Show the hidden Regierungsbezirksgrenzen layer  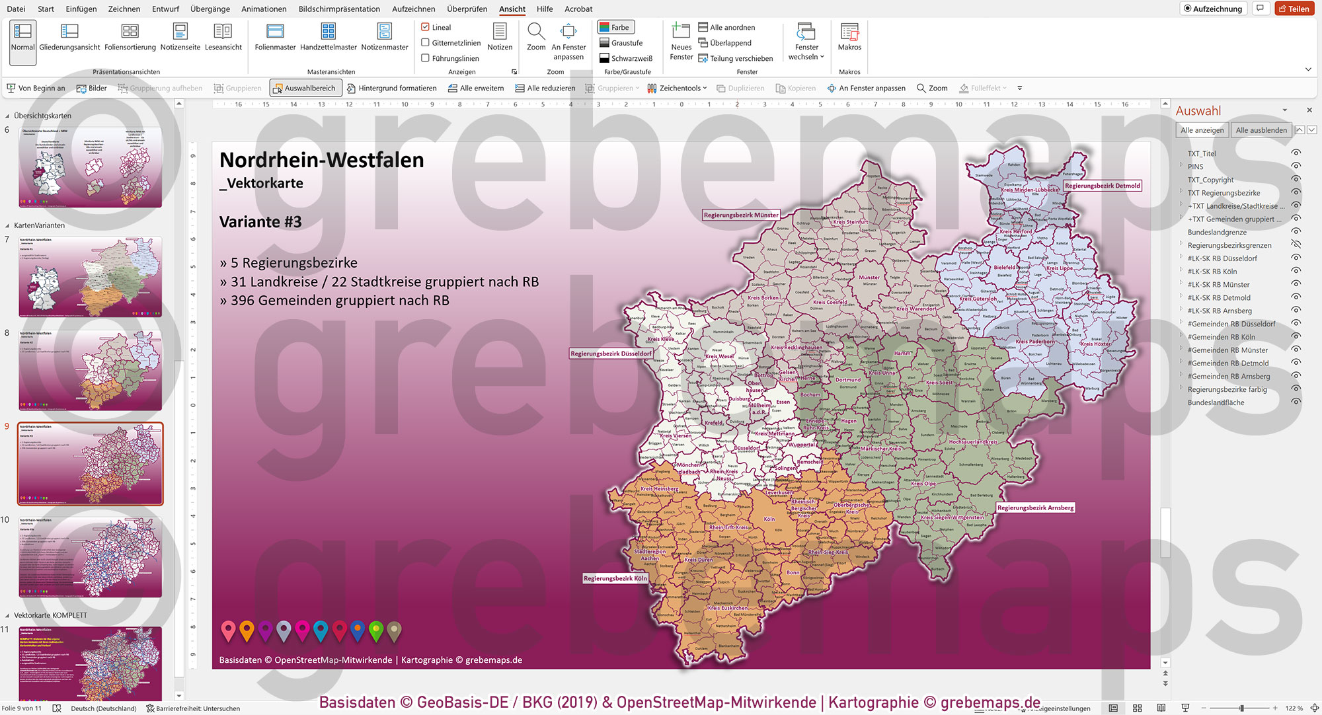pos(1294,245)
